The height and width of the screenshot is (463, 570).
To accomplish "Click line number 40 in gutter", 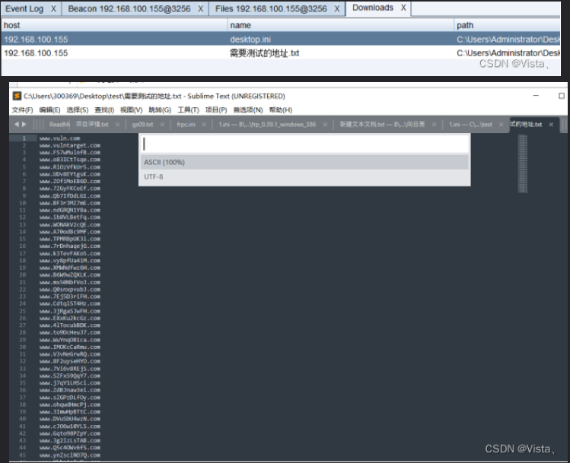I will tap(23, 419).
